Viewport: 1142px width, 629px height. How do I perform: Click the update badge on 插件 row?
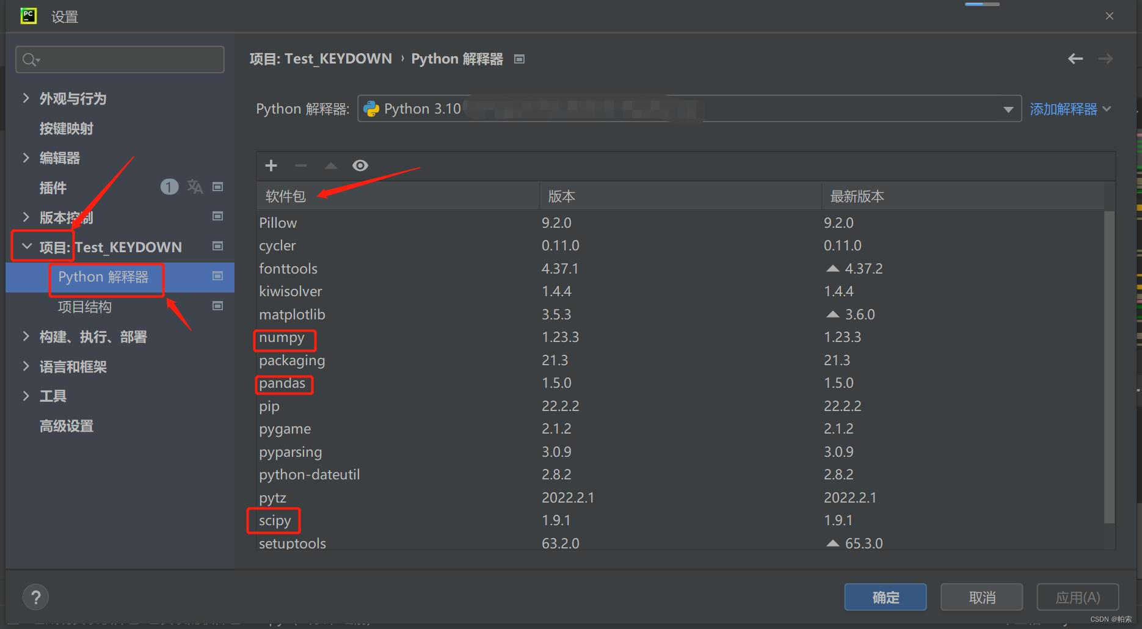point(169,187)
